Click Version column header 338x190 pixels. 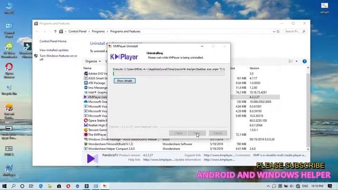pyautogui.click(x=255, y=68)
